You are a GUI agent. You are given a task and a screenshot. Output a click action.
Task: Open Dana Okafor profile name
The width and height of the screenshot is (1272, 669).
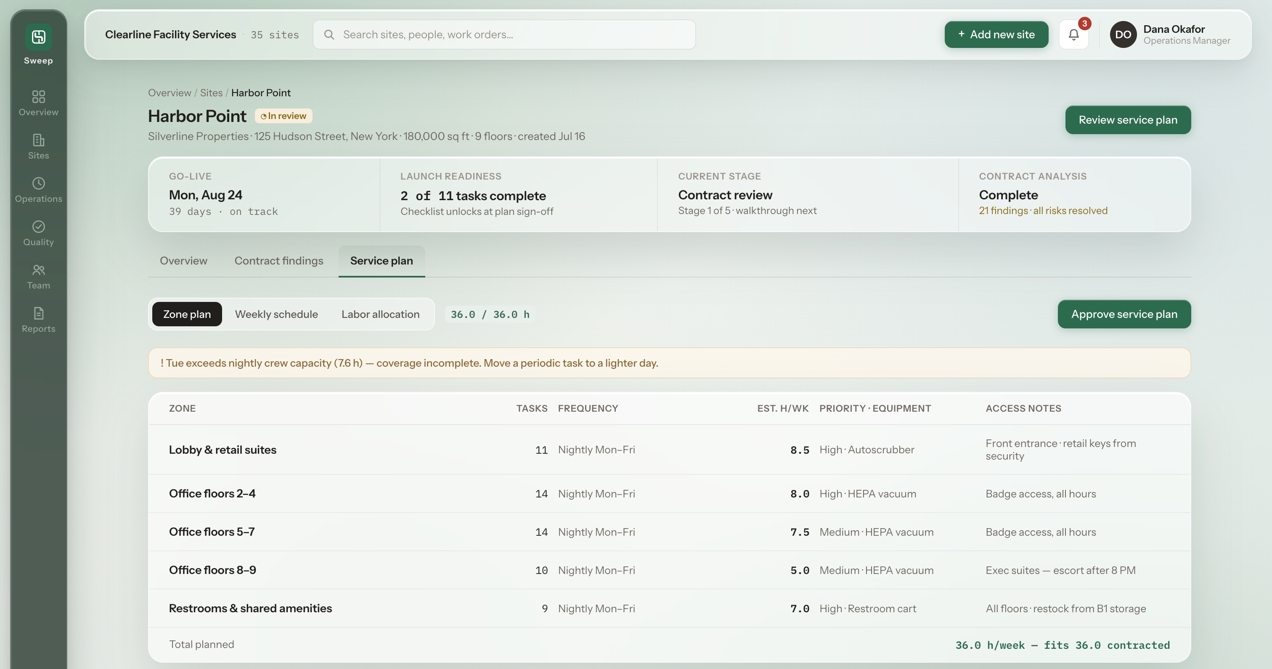point(1174,29)
